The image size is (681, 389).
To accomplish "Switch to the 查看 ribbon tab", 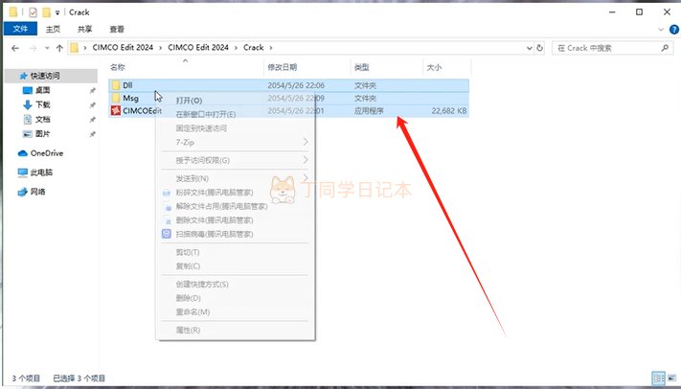I will [x=117, y=29].
